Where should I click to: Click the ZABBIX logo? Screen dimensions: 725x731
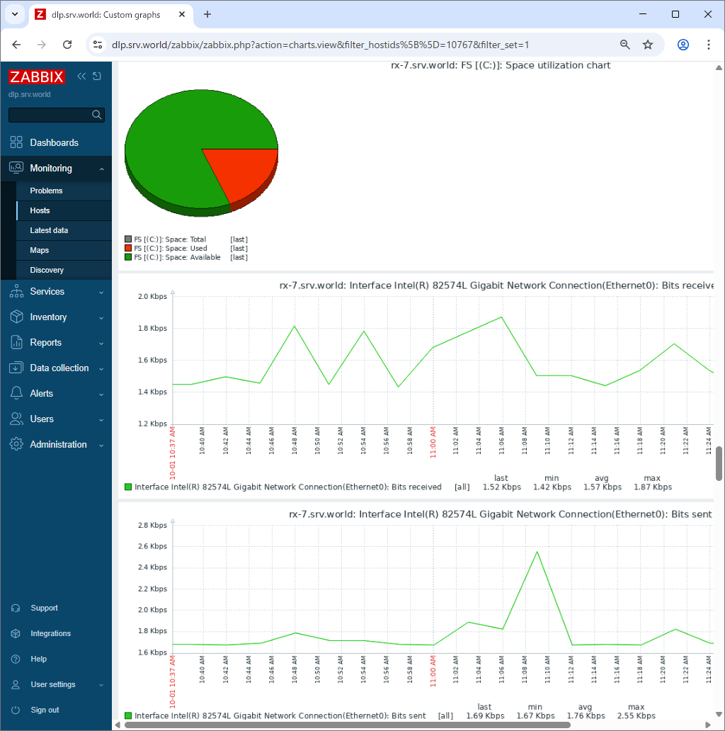click(36, 76)
